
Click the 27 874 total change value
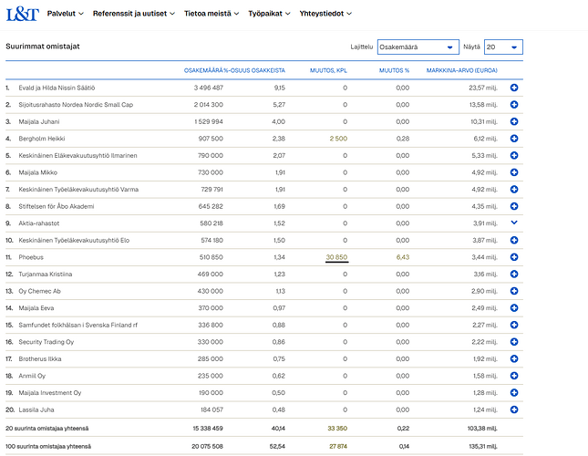tap(338, 446)
